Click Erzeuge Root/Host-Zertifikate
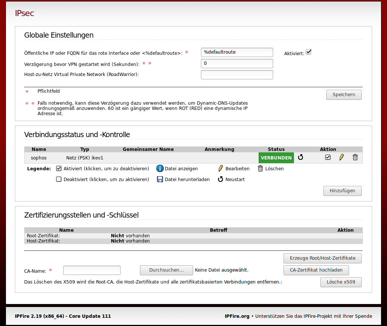 coord(322,258)
